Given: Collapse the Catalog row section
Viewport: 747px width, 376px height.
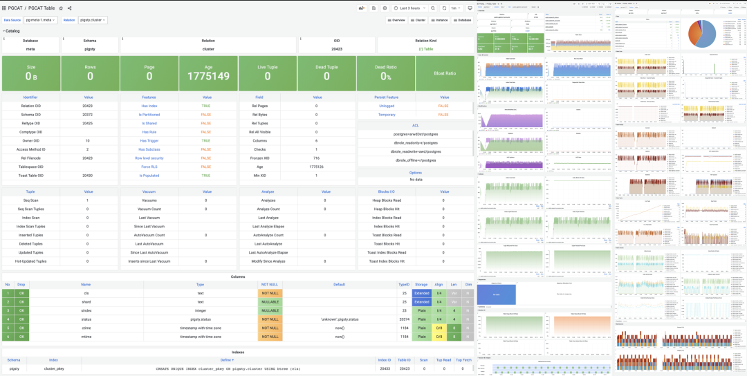Looking at the screenshot, I should 12,31.
